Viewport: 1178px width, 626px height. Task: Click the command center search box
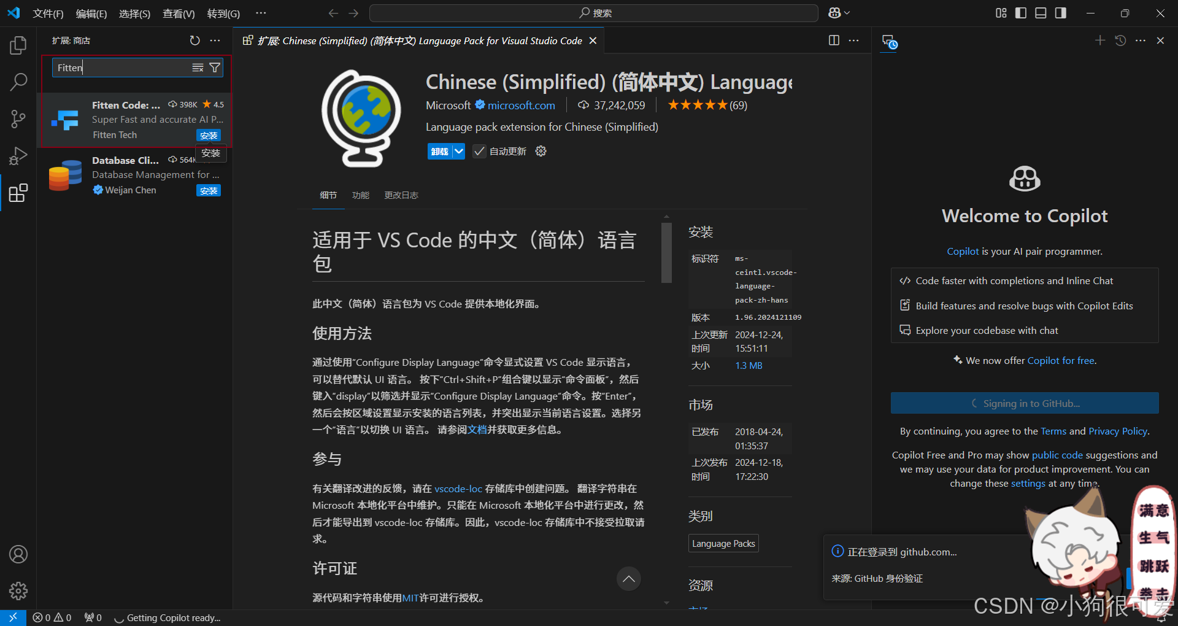click(x=594, y=13)
